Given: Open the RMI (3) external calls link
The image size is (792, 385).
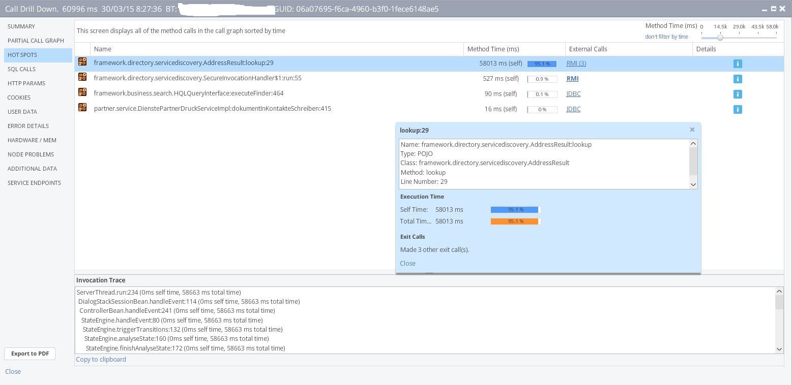Looking at the screenshot, I should 576,63.
